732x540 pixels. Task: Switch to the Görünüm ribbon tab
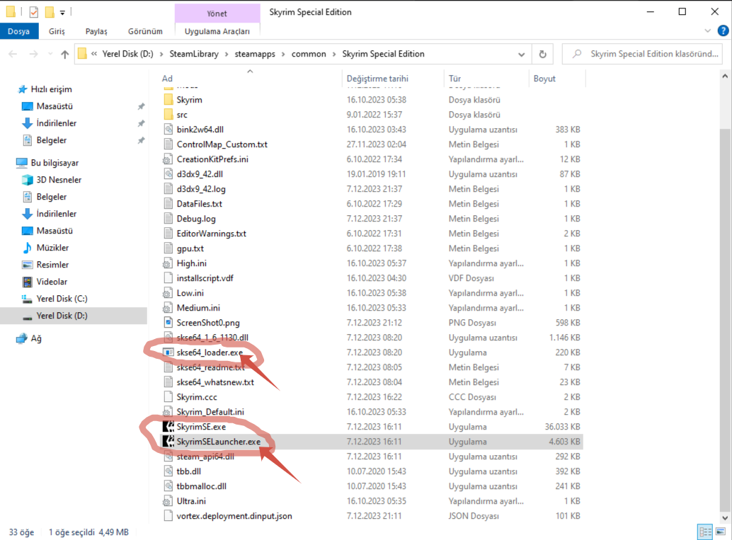[x=145, y=31]
